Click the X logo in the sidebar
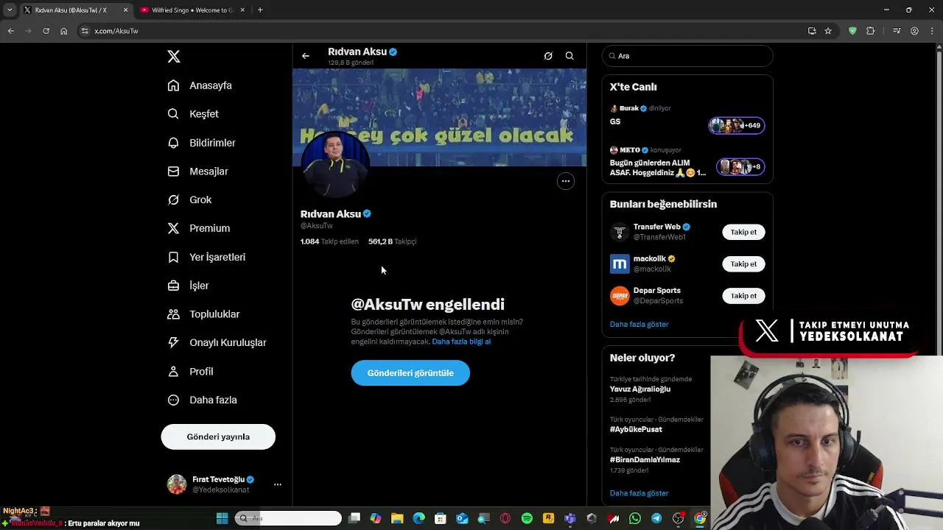Screen dimensions: 943x530 [174, 57]
